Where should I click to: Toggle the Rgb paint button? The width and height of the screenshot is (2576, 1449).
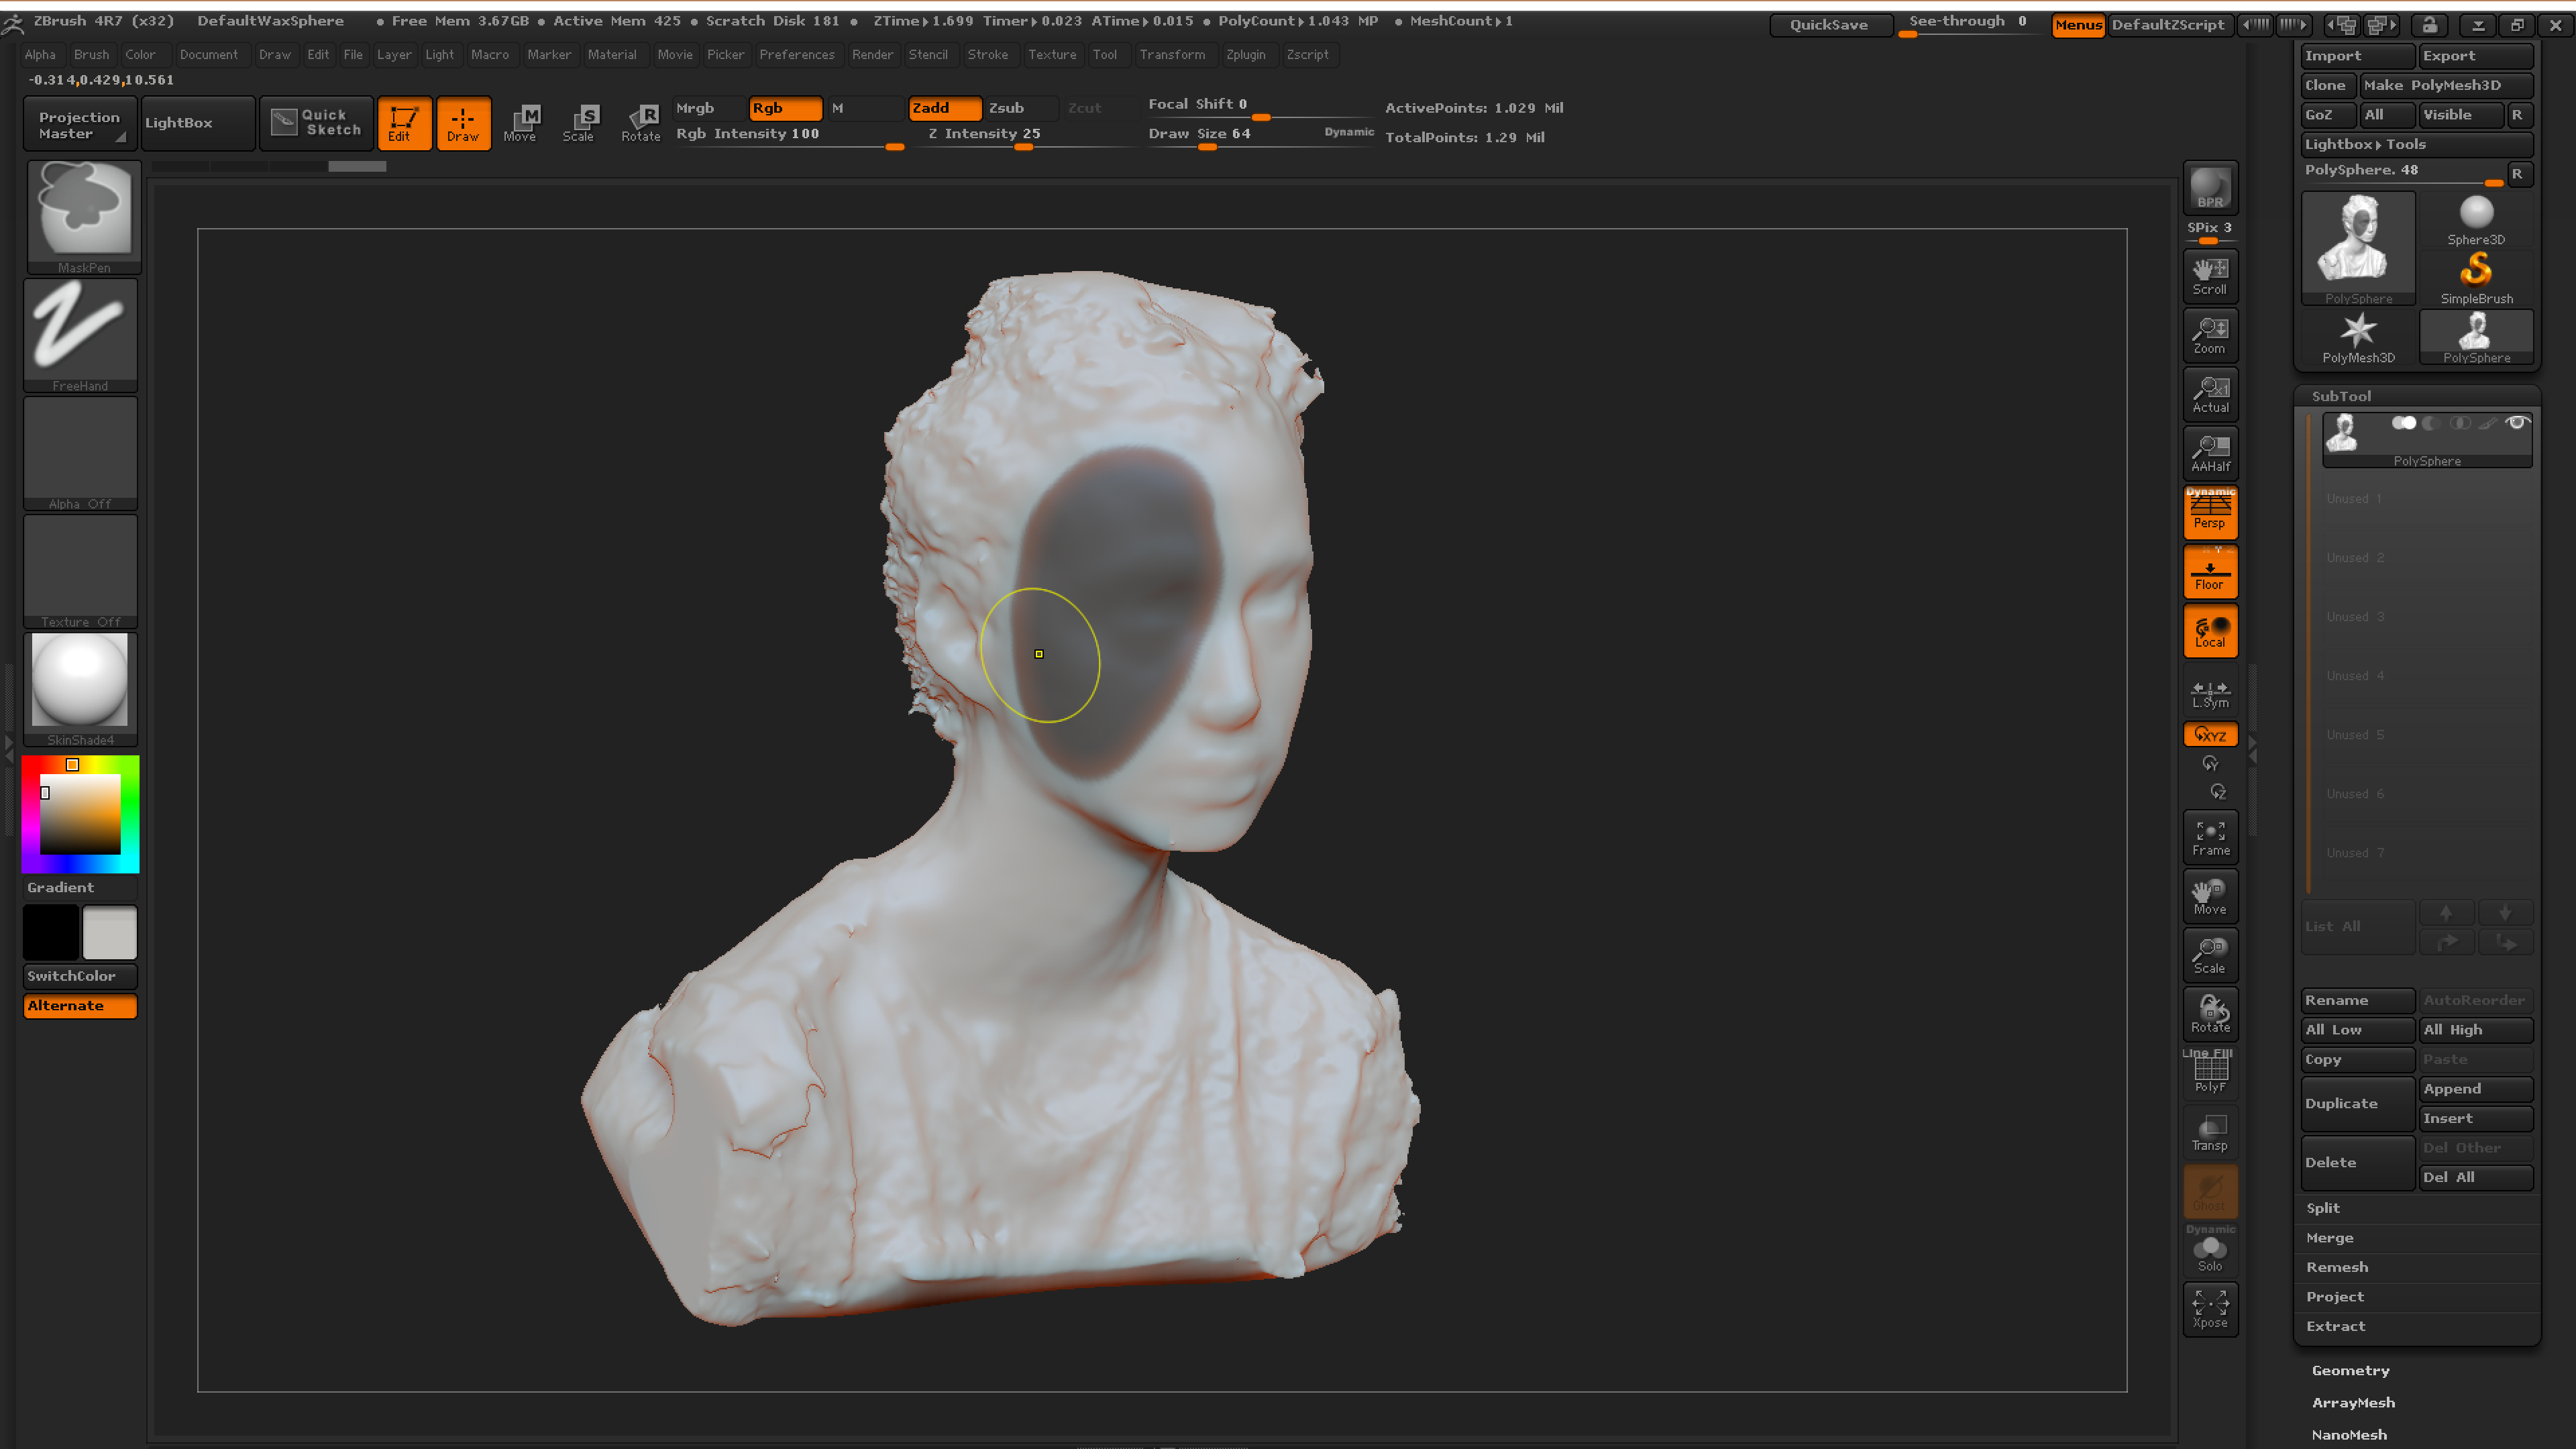tap(785, 108)
